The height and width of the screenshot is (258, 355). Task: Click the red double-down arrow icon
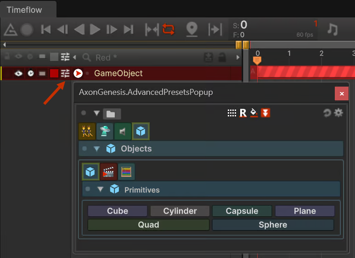(265, 113)
